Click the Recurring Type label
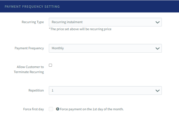 (33, 22)
